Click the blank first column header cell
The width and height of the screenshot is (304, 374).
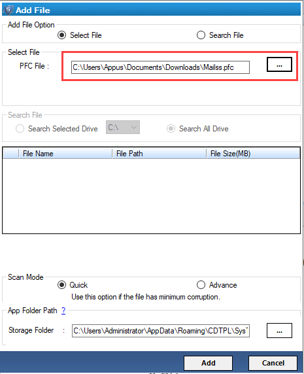coord(10,154)
